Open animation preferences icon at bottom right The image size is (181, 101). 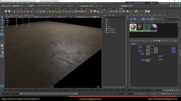click(x=179, y=94)
